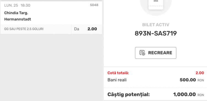Click the match date LUN. 25 18:30
The height and width of the screenshot is (101, 207).
tap(17, 6)
